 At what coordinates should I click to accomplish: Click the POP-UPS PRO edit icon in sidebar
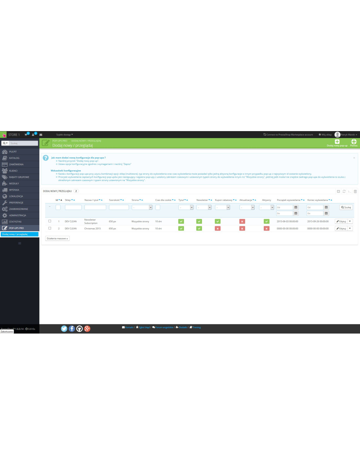[5, 228]
